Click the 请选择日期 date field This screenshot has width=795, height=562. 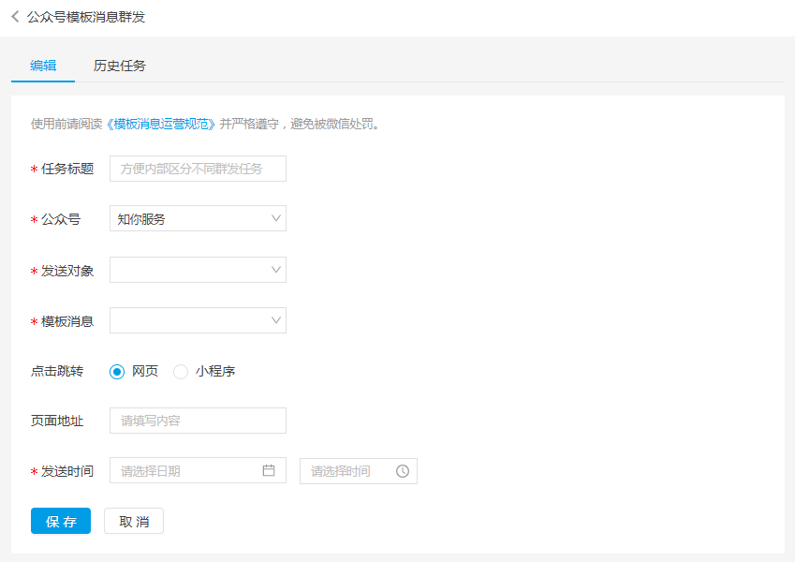click(198, 470)
